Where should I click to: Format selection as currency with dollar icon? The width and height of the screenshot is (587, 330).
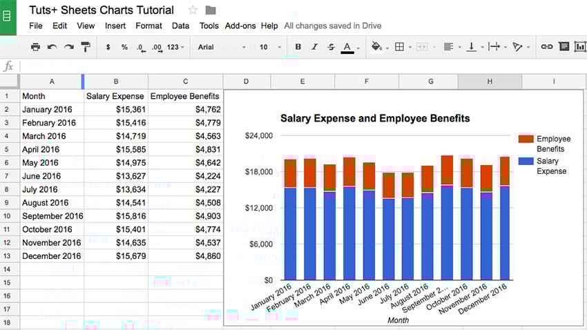tap(108, 47)
